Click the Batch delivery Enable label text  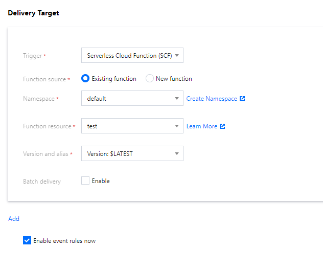tap(101, 181)
